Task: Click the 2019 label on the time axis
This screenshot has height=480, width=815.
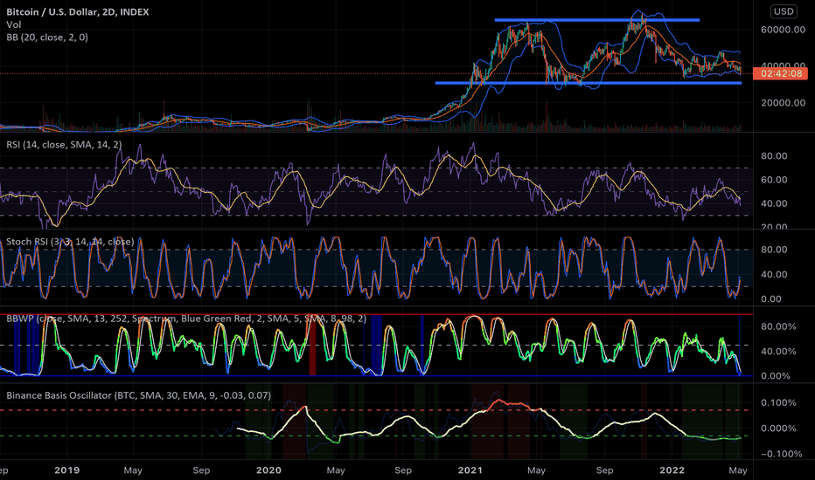Action: click(x=67, y=470)
